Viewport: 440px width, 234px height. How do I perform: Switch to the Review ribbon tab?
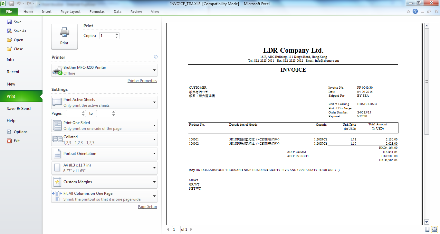tap(136, 12)
